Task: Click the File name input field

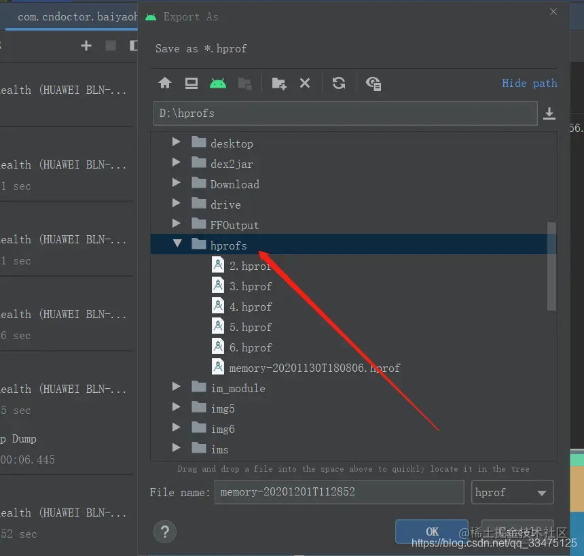Action: (340, 492)
